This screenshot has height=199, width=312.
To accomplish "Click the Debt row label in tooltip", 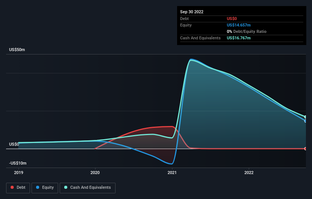I will click(184, 19).
